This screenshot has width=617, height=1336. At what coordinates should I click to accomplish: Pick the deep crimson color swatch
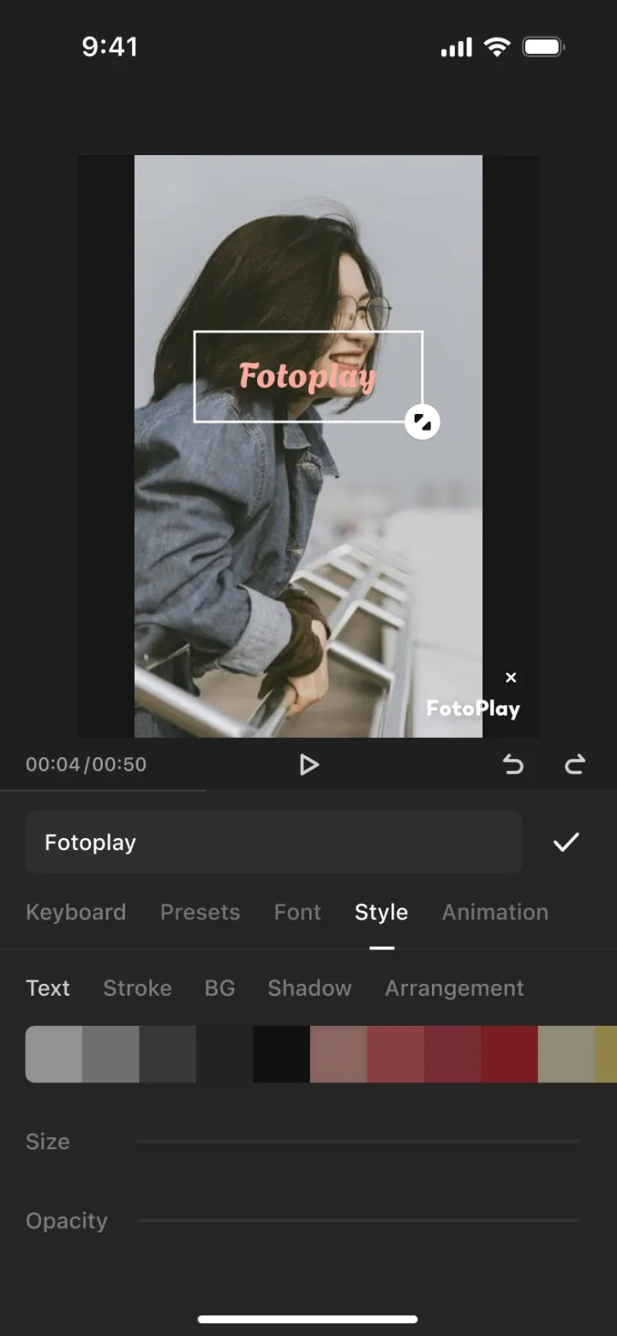[x=452, y=1054]
